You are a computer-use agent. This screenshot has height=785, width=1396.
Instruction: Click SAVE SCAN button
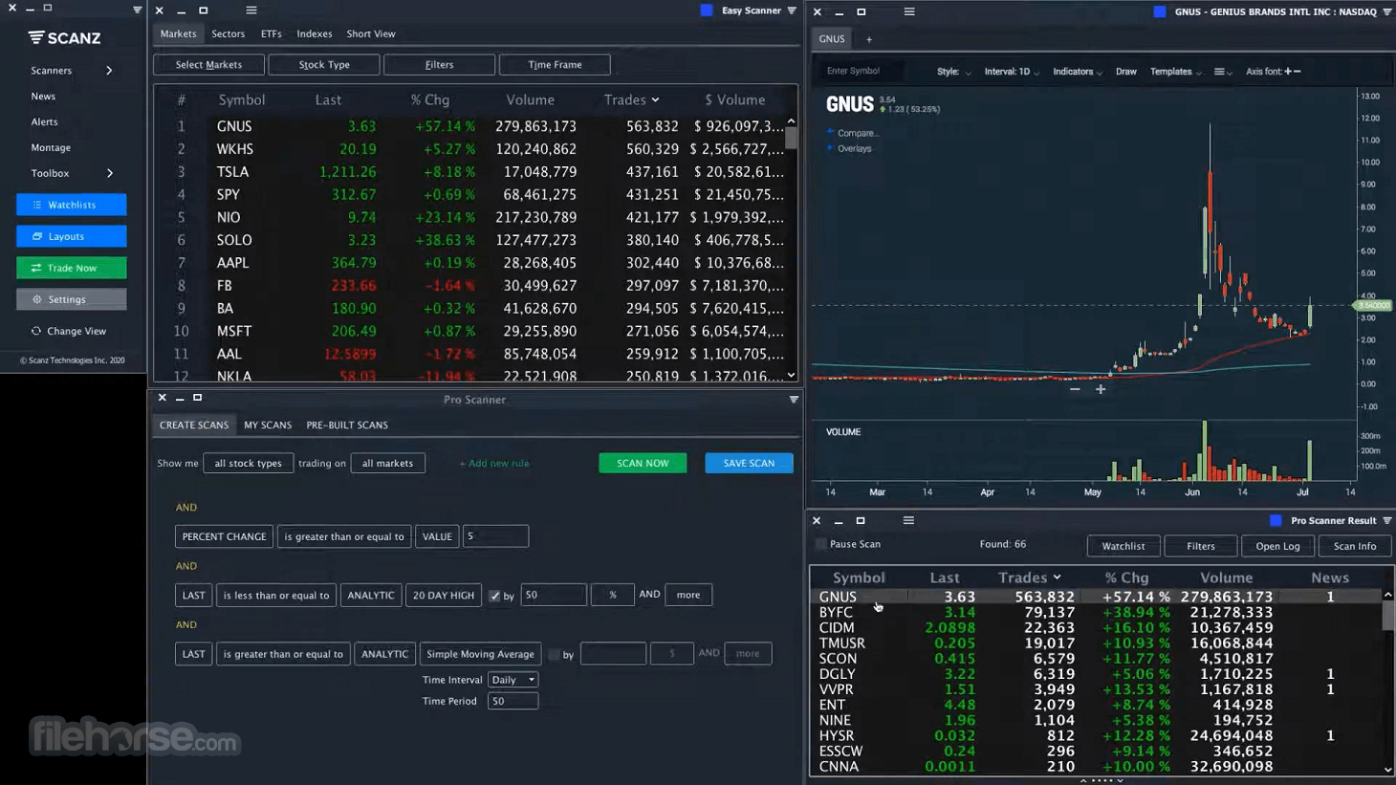tap(749, 464)
